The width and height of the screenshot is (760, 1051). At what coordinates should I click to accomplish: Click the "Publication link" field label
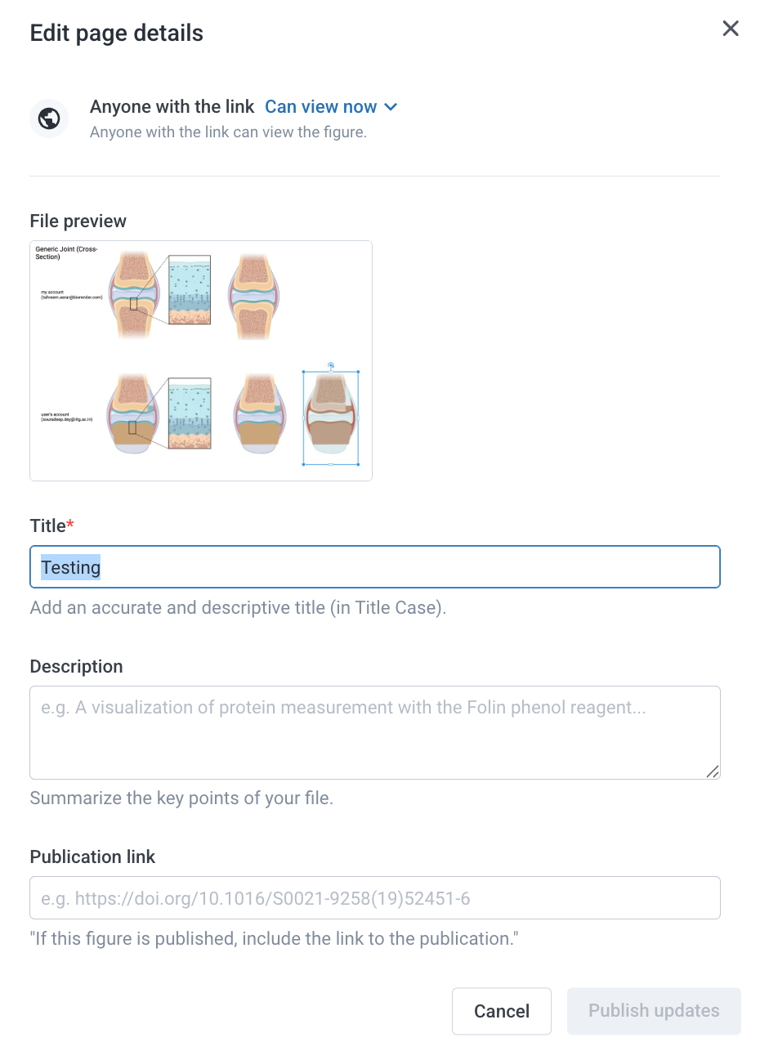pos(92,856)
